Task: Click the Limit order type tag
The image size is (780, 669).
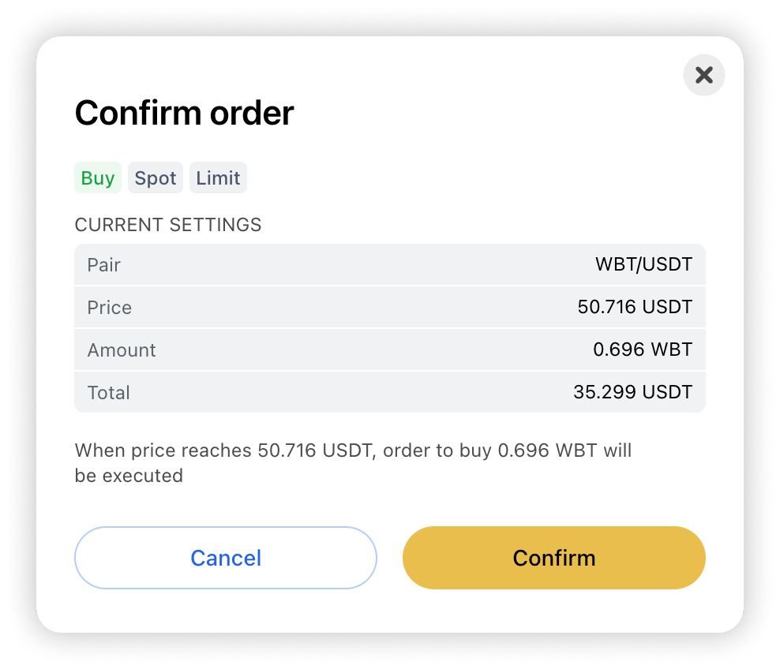Action: click(218, 178)
